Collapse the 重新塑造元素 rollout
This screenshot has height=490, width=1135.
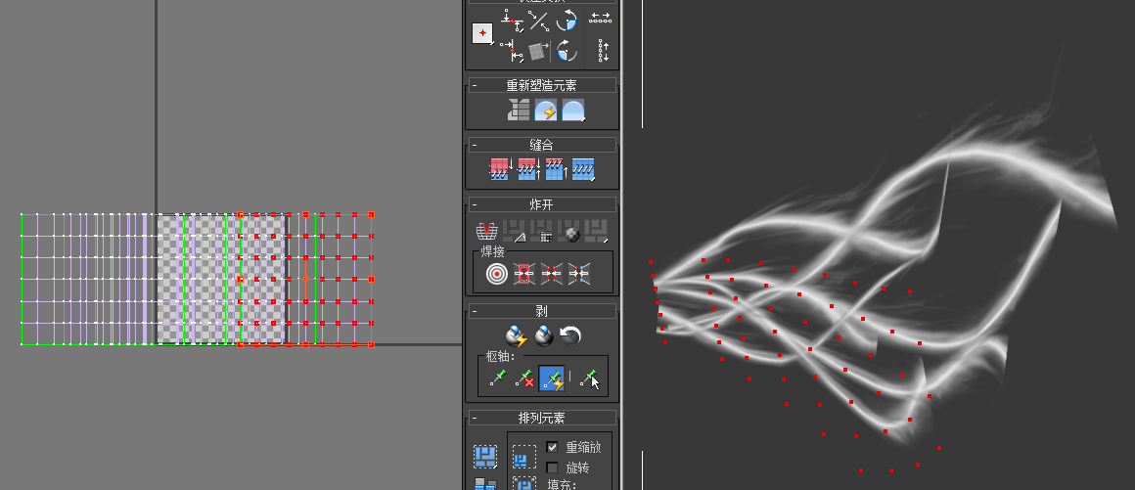[x=542, y=85]
